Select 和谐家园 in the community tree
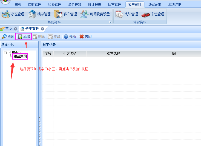The height and width of the screenshot is (146, 201). [x=20, y=56]
